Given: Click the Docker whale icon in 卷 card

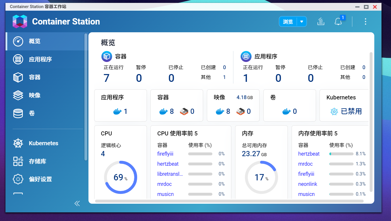Looking at the screenshot, I should click(x=287, y=112).
